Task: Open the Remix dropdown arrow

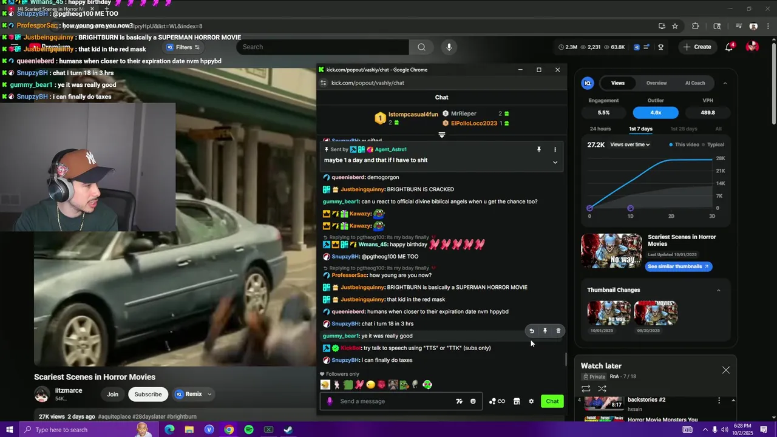Action: pyautogui.click(x=209, y=394)
